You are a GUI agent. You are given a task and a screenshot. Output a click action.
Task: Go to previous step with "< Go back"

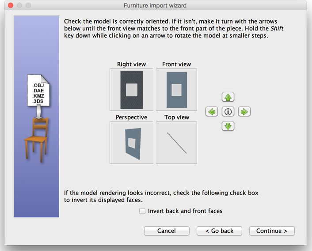point(219,231)
